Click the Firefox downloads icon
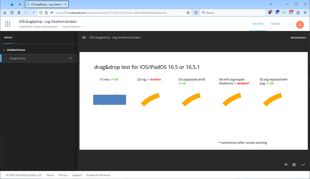Viewport: 310px width, 179px height. click(5, 13)
